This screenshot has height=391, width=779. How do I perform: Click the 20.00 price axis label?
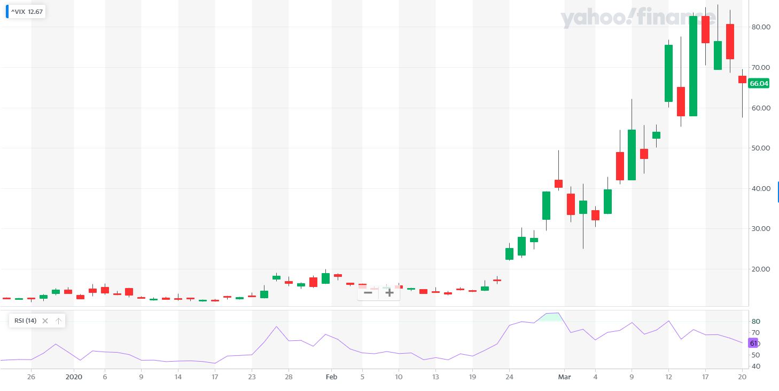coord(760,269)
